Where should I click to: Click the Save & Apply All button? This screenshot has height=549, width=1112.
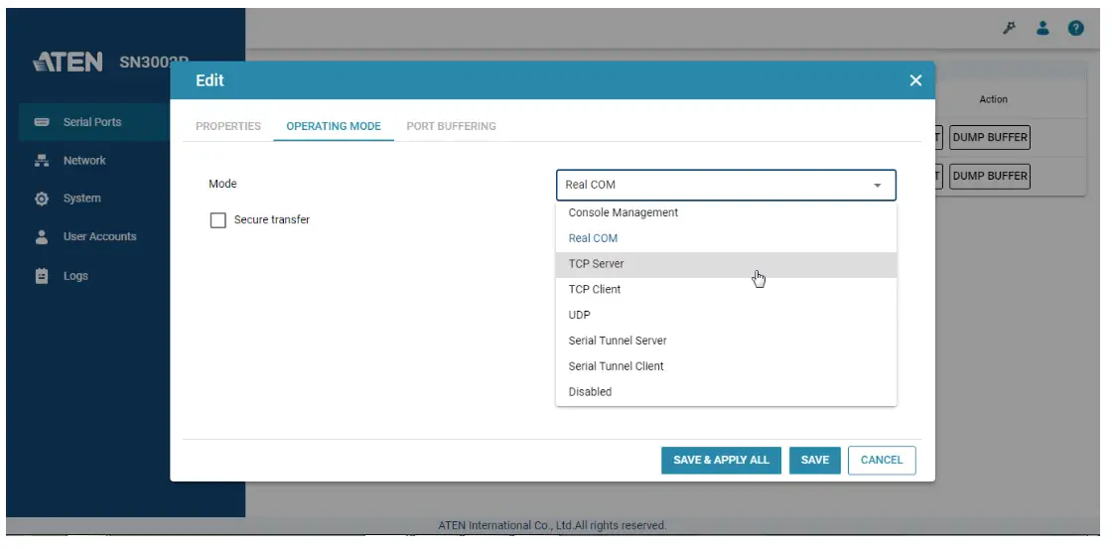click(x=721, y=461)
